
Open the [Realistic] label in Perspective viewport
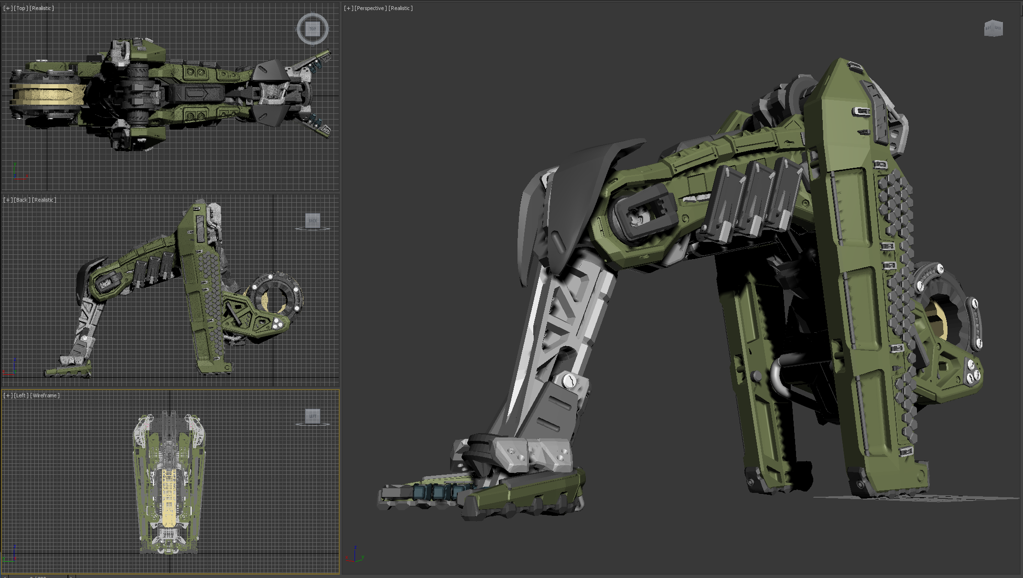400,8
